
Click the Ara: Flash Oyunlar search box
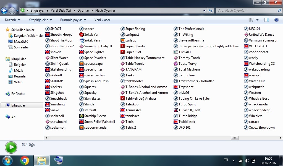coord(249,11)
